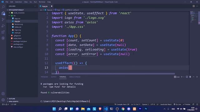Maximize the terminal panel with chevron up
Image resolution: width=200 pixels, height=112 pixels.
pos(194,77)
